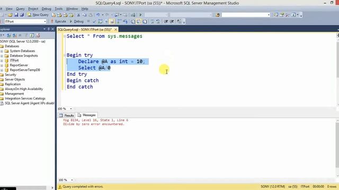
Task: Collapse the Select statement code block
Action: [65, 36]
